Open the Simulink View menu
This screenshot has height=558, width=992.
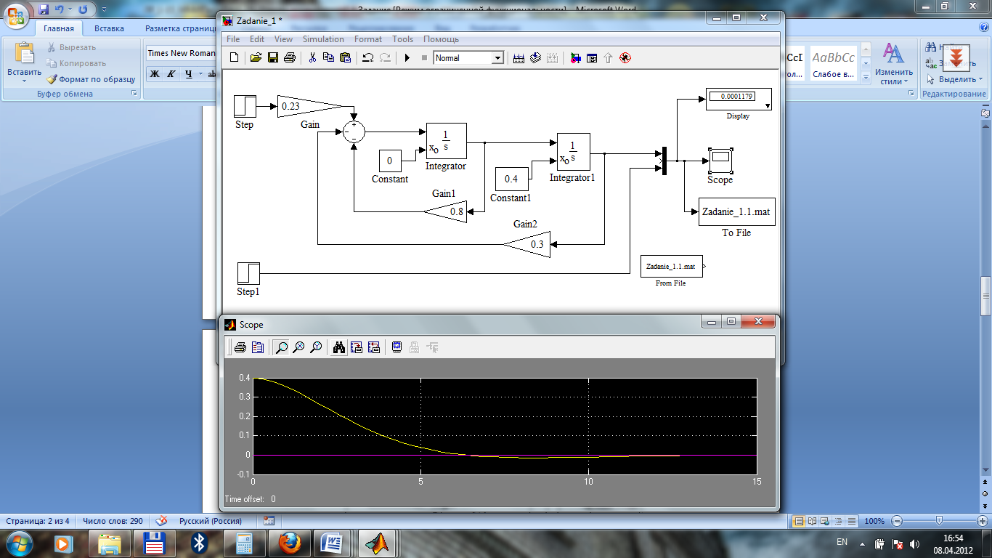click(284, 39)
